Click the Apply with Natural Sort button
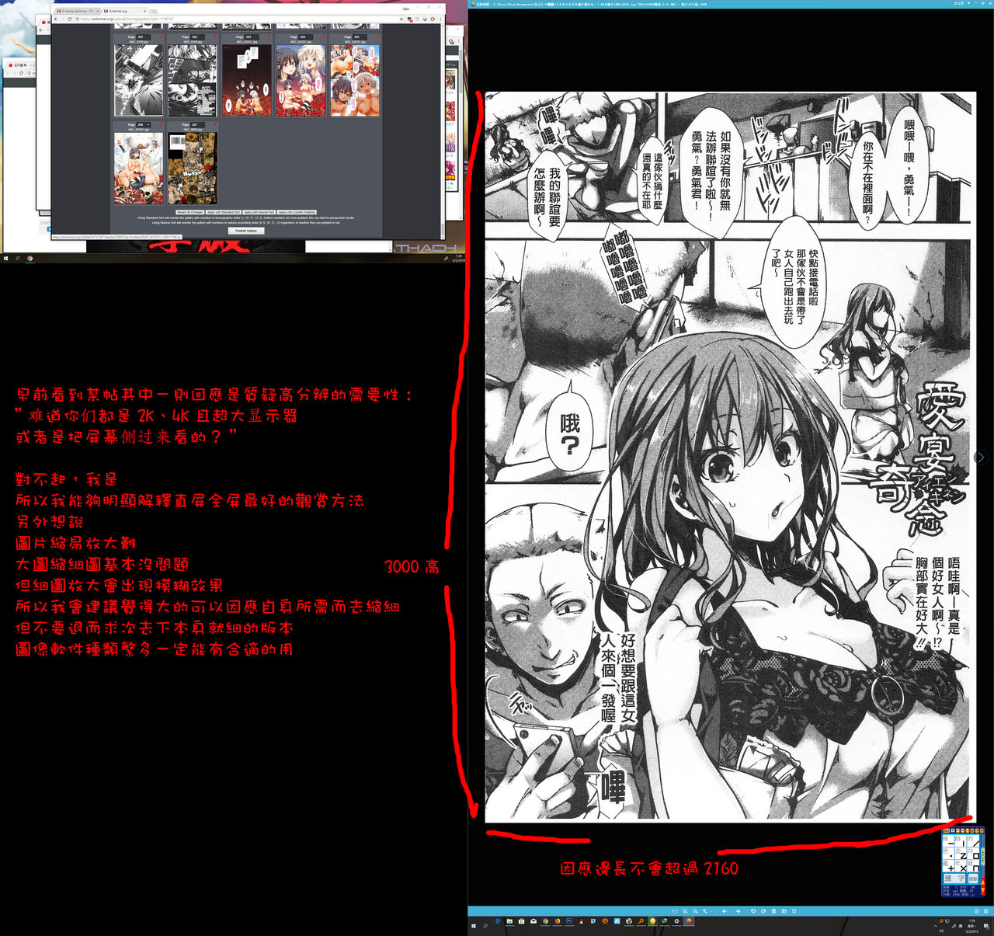The width and height of the screenshot is (994, 936). point(260,212)
